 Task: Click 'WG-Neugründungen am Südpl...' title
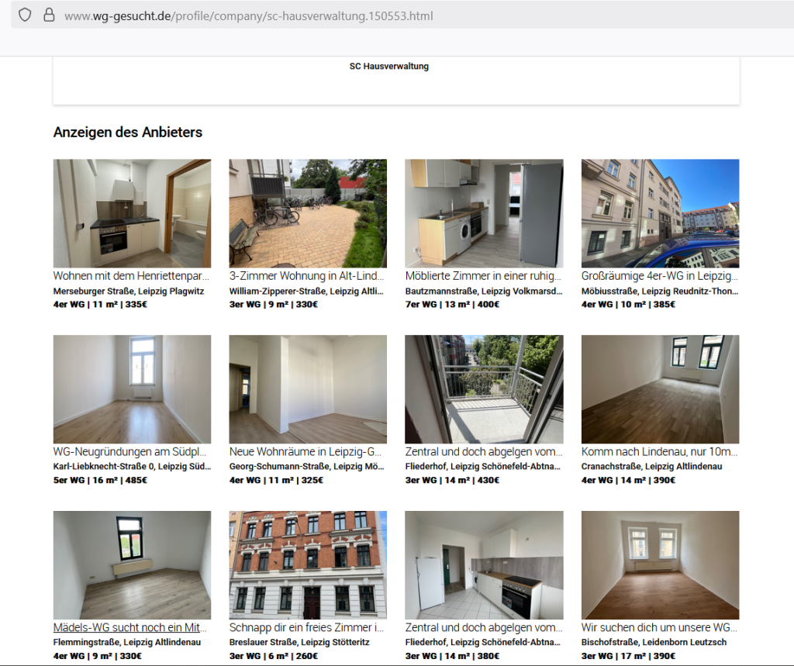tap(129, 451)
